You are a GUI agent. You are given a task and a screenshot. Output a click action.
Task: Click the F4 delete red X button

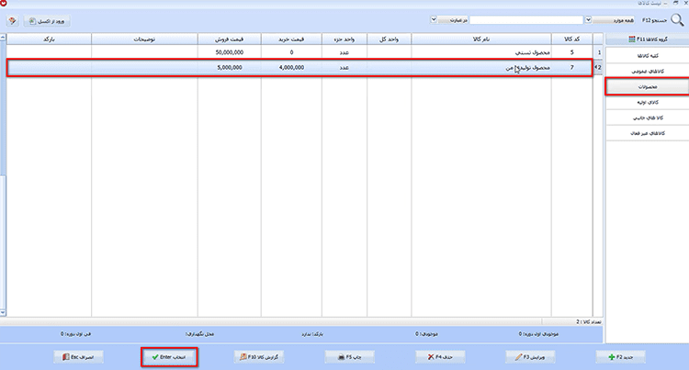coord(440,357)
